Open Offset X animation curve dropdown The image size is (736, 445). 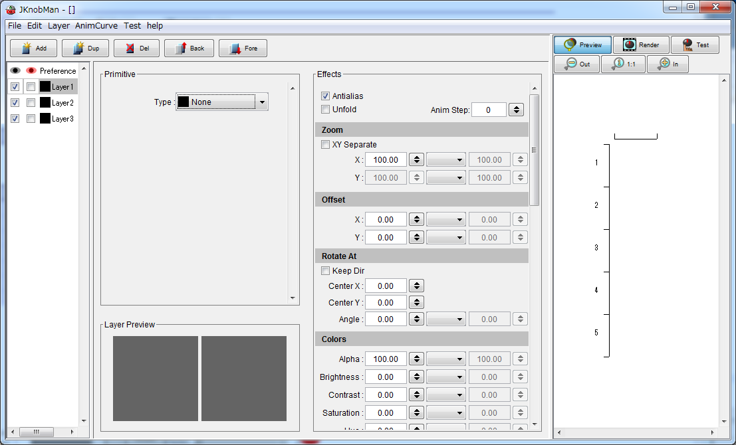point(446,219)
